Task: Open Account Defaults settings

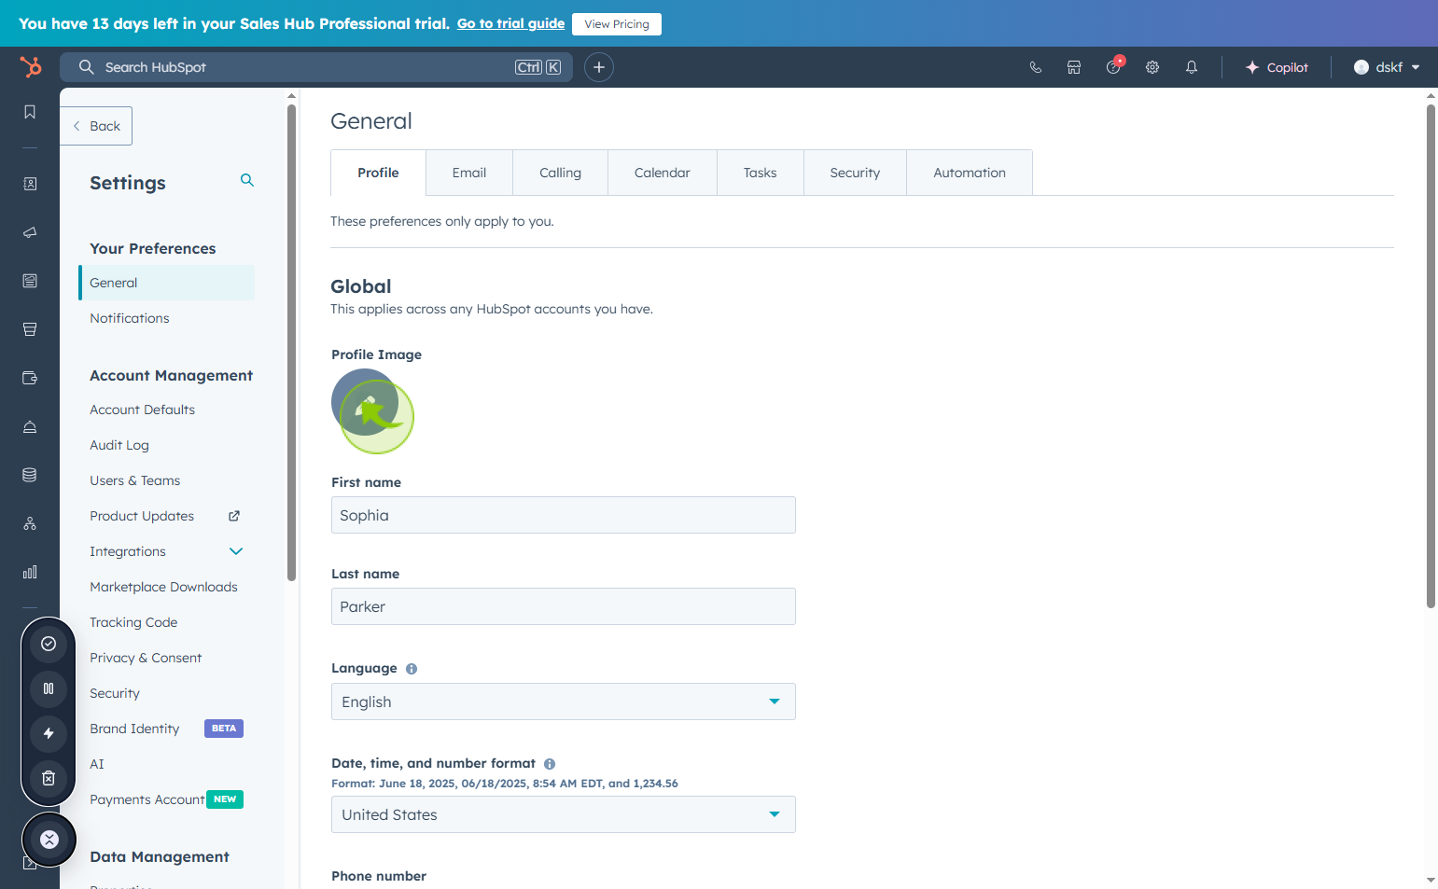Action: [x=142, y=410]
